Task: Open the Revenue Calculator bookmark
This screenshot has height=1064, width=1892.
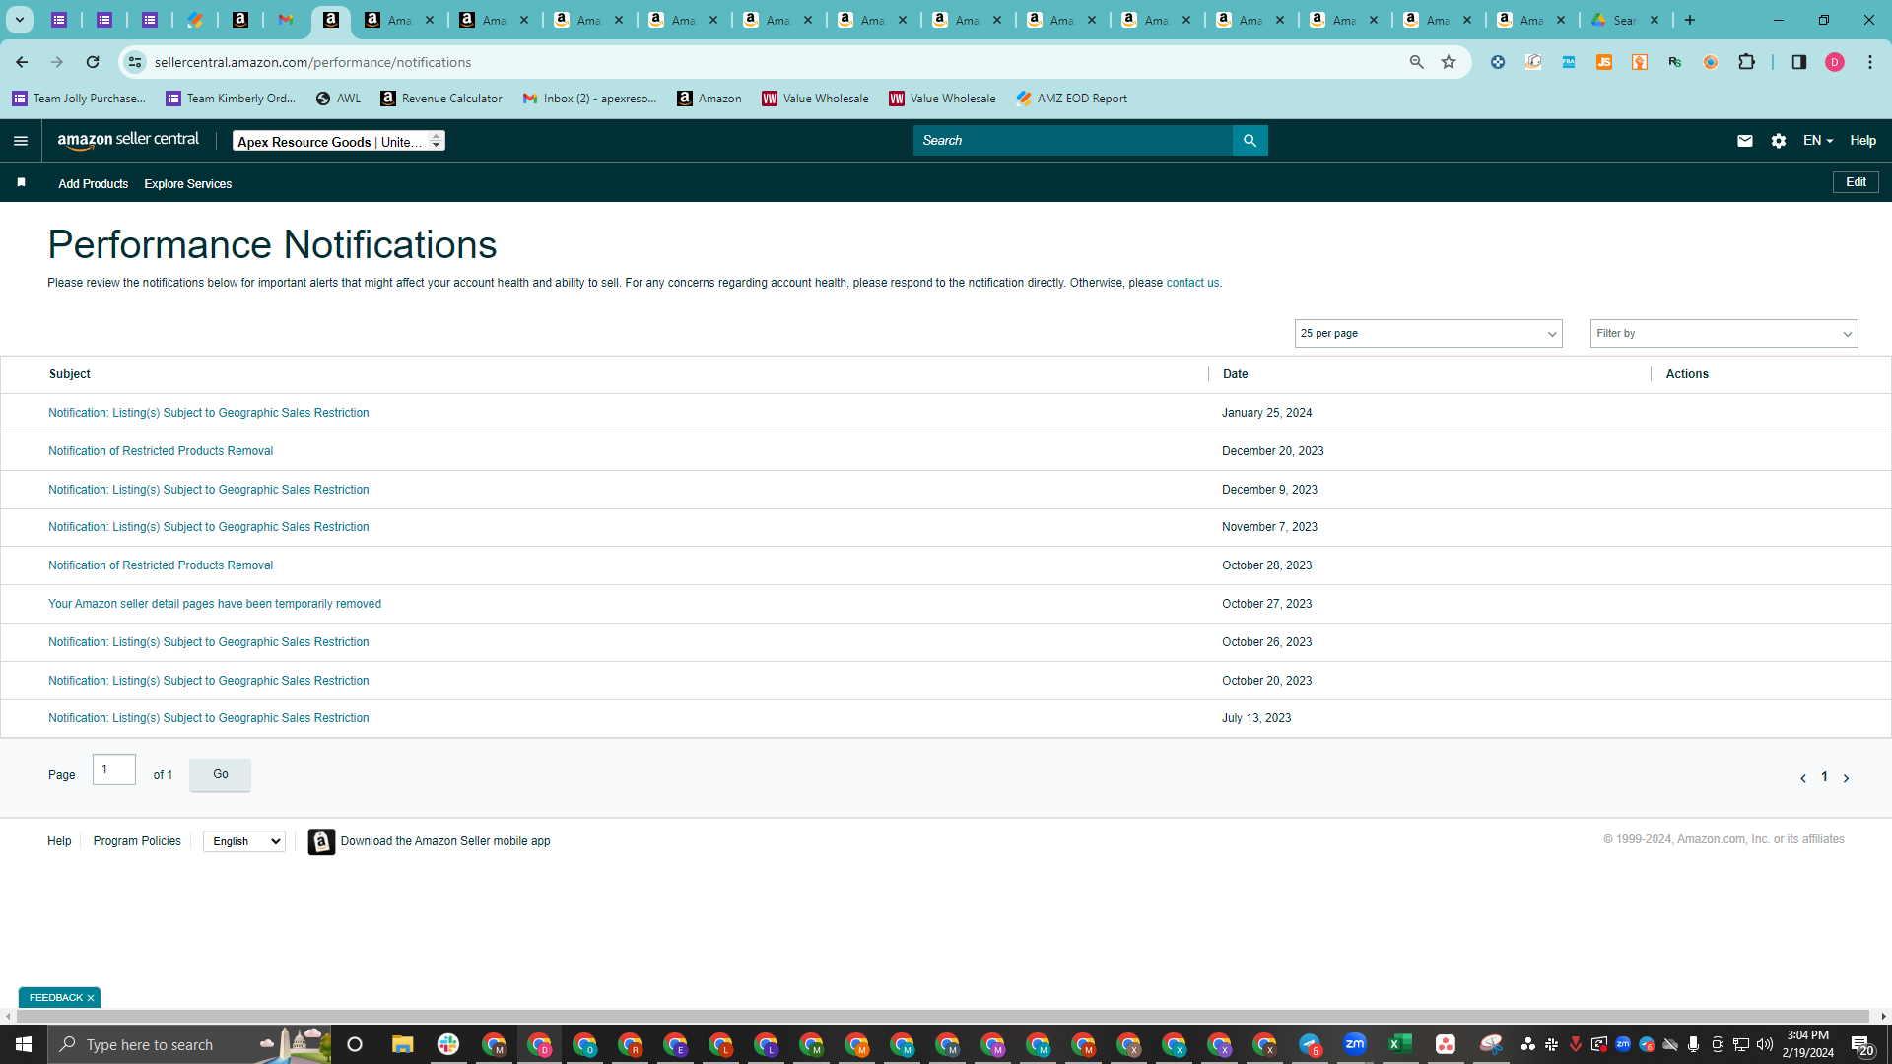Action: tap(441, 99)
